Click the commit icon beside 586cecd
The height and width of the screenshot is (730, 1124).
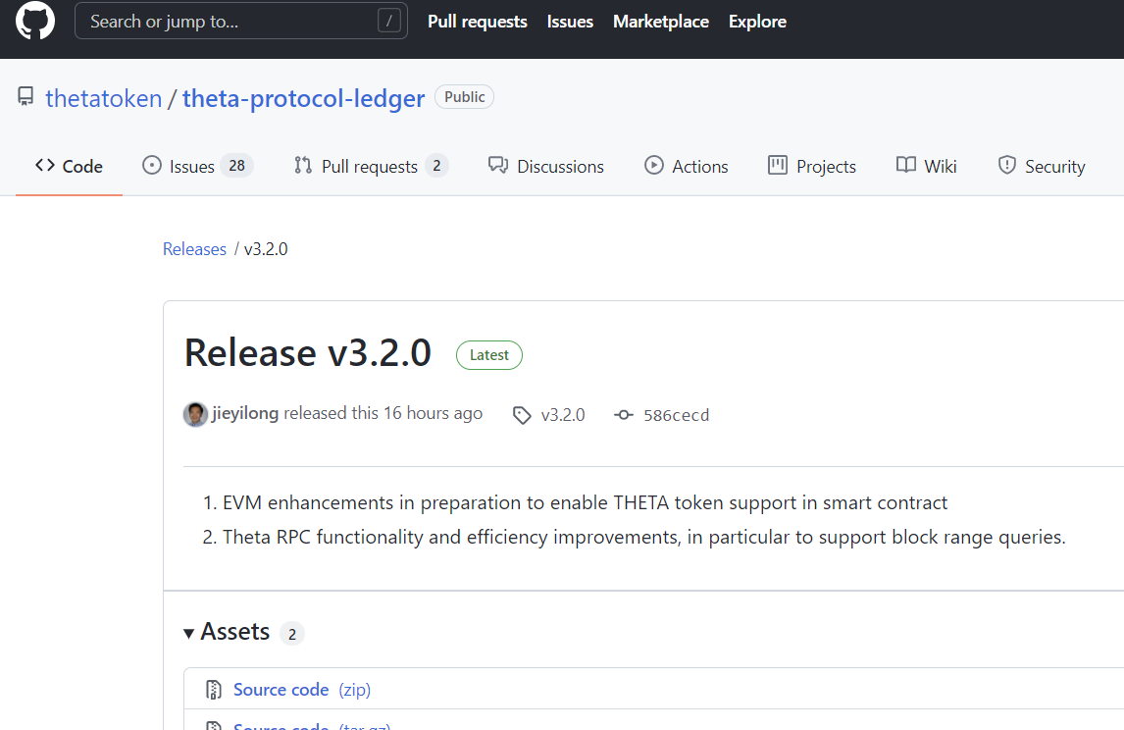pyautogui.click(x=624, y=415)
